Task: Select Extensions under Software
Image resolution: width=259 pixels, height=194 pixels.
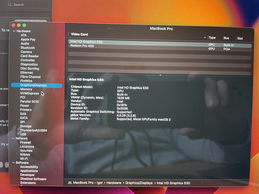Action: coord(28,183)
